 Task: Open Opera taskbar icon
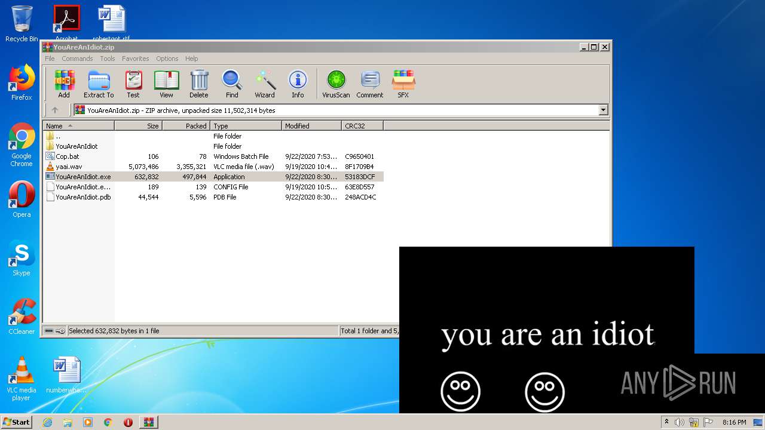[x=128, y=422]
